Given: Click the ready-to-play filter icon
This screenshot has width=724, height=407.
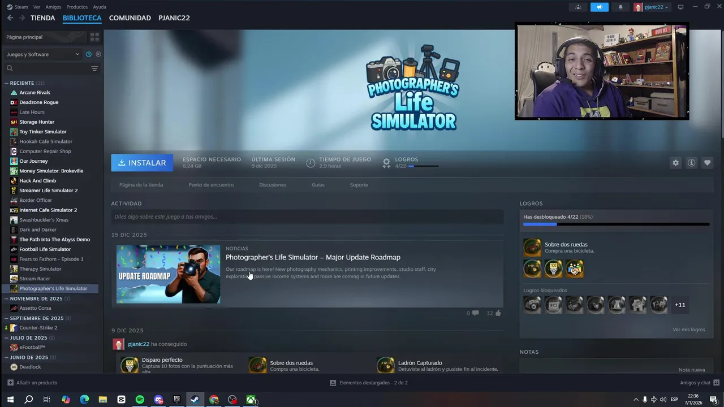Looking at the screenshot, I should point(98,54).
